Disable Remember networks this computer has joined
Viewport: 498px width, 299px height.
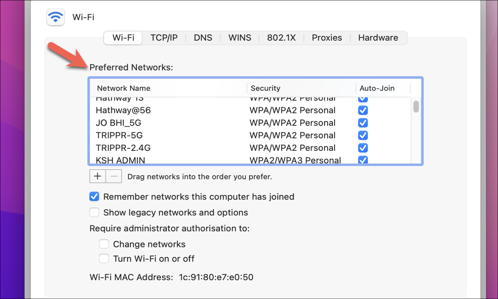point(94,196)
